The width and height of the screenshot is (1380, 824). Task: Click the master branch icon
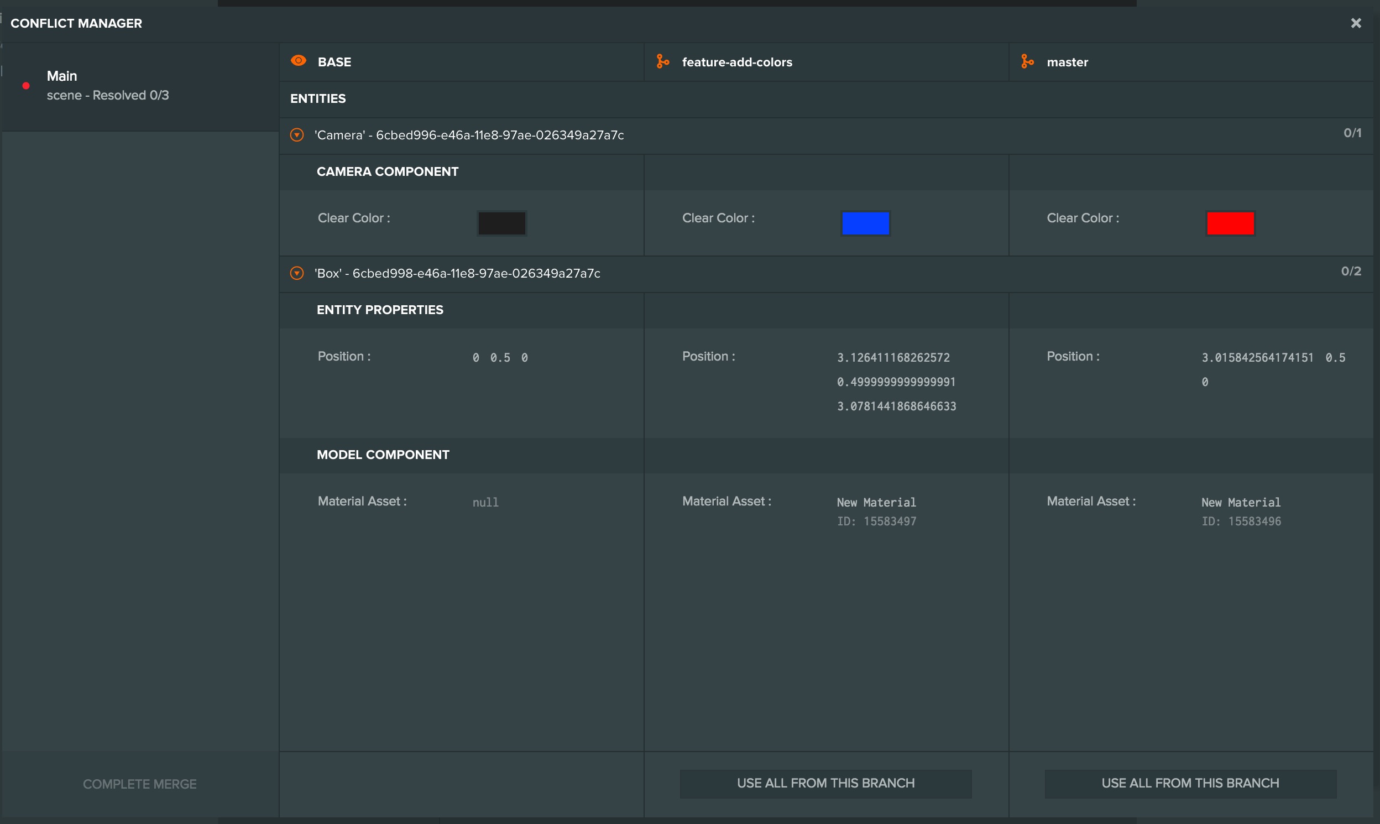point(1027,61)
